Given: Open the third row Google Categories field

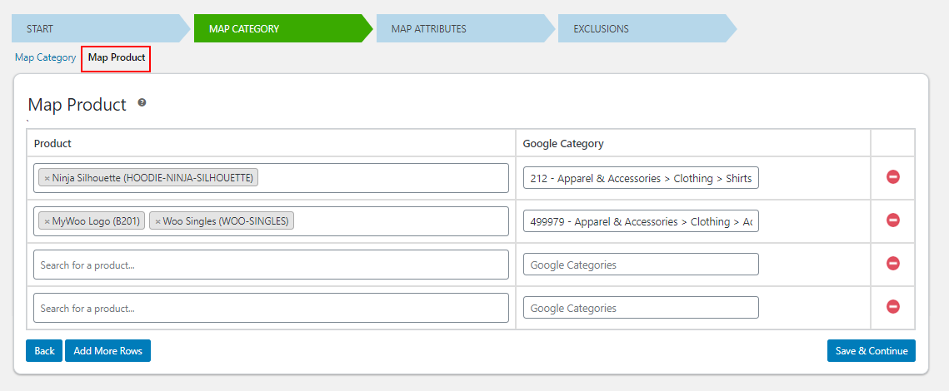Looking at the screenshot, I should point(641,265).
